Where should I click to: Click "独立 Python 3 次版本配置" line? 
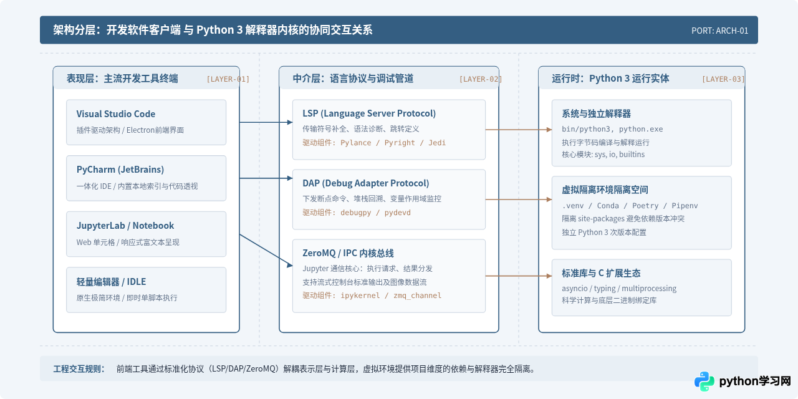pos(604,233)
